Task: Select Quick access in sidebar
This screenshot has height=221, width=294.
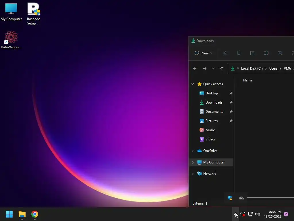Action: (x=213, y=84)
